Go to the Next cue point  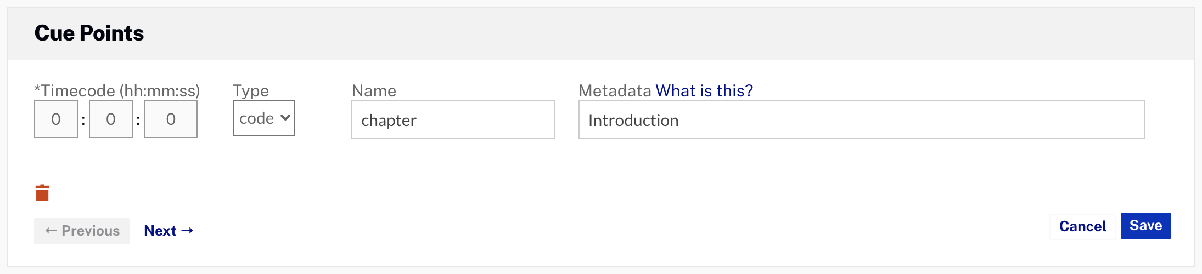click(x=168, y=231)
